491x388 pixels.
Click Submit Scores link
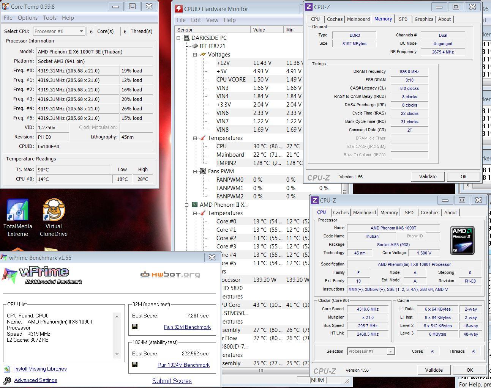[172, 381]
